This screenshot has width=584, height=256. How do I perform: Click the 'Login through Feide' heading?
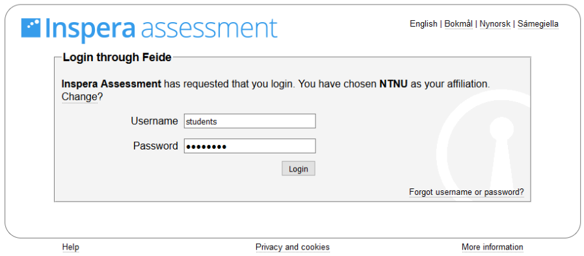(117, 57)
